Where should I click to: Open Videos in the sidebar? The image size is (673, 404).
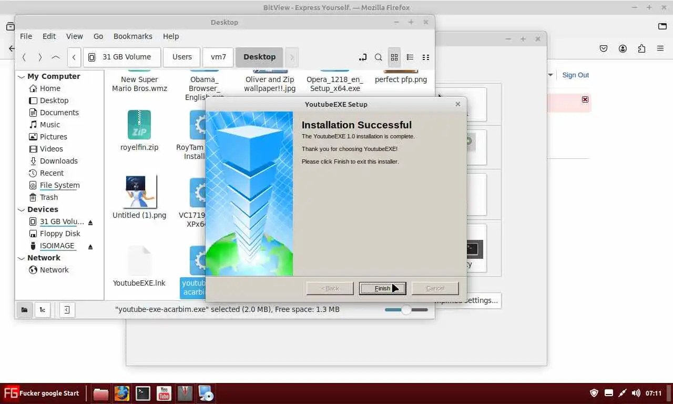[51, 149]
